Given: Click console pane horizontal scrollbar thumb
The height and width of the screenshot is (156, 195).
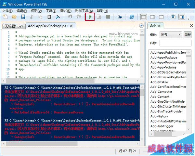Looking at the screenshot, I should pyautogui.click(x=42, y=144).
